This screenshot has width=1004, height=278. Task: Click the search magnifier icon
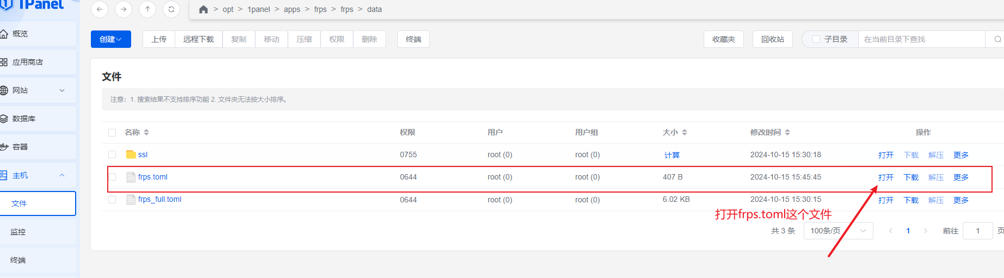[997, 39]
